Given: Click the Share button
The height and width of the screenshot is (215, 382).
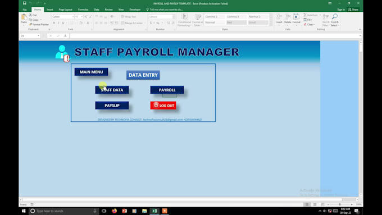Looking at the screenshot, I should 353,10.
